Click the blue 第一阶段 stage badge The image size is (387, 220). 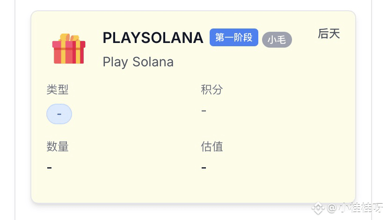(234, 38)
